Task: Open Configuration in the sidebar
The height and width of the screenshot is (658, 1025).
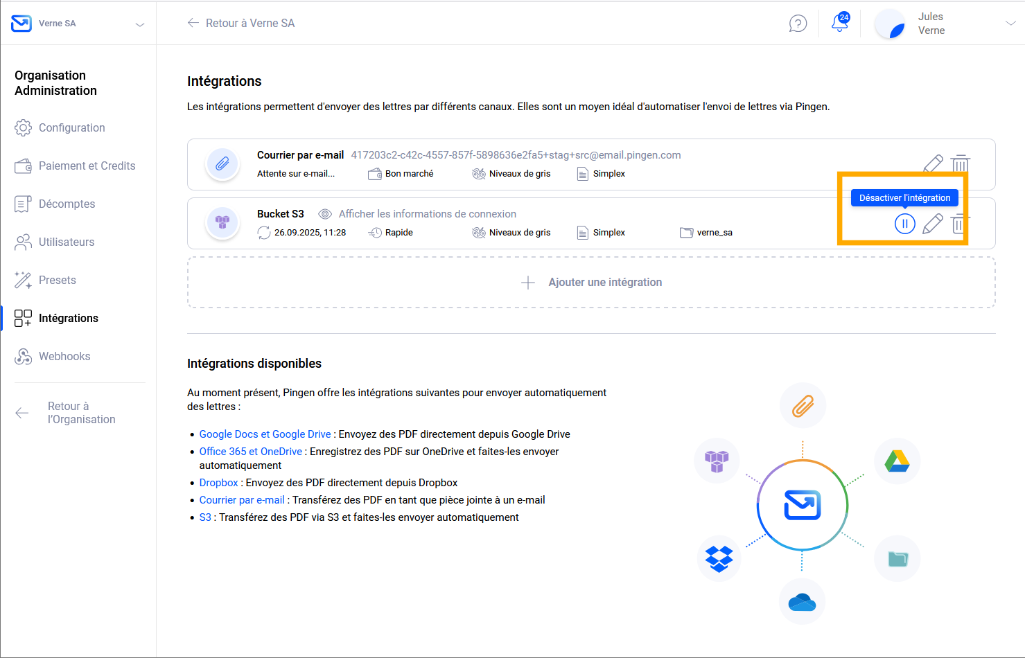Action: (x=71, y=128)
